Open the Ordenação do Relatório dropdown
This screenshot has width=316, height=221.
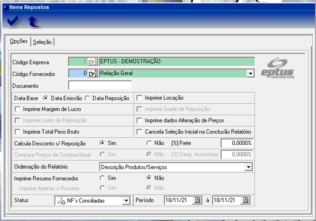pos(249,167)
